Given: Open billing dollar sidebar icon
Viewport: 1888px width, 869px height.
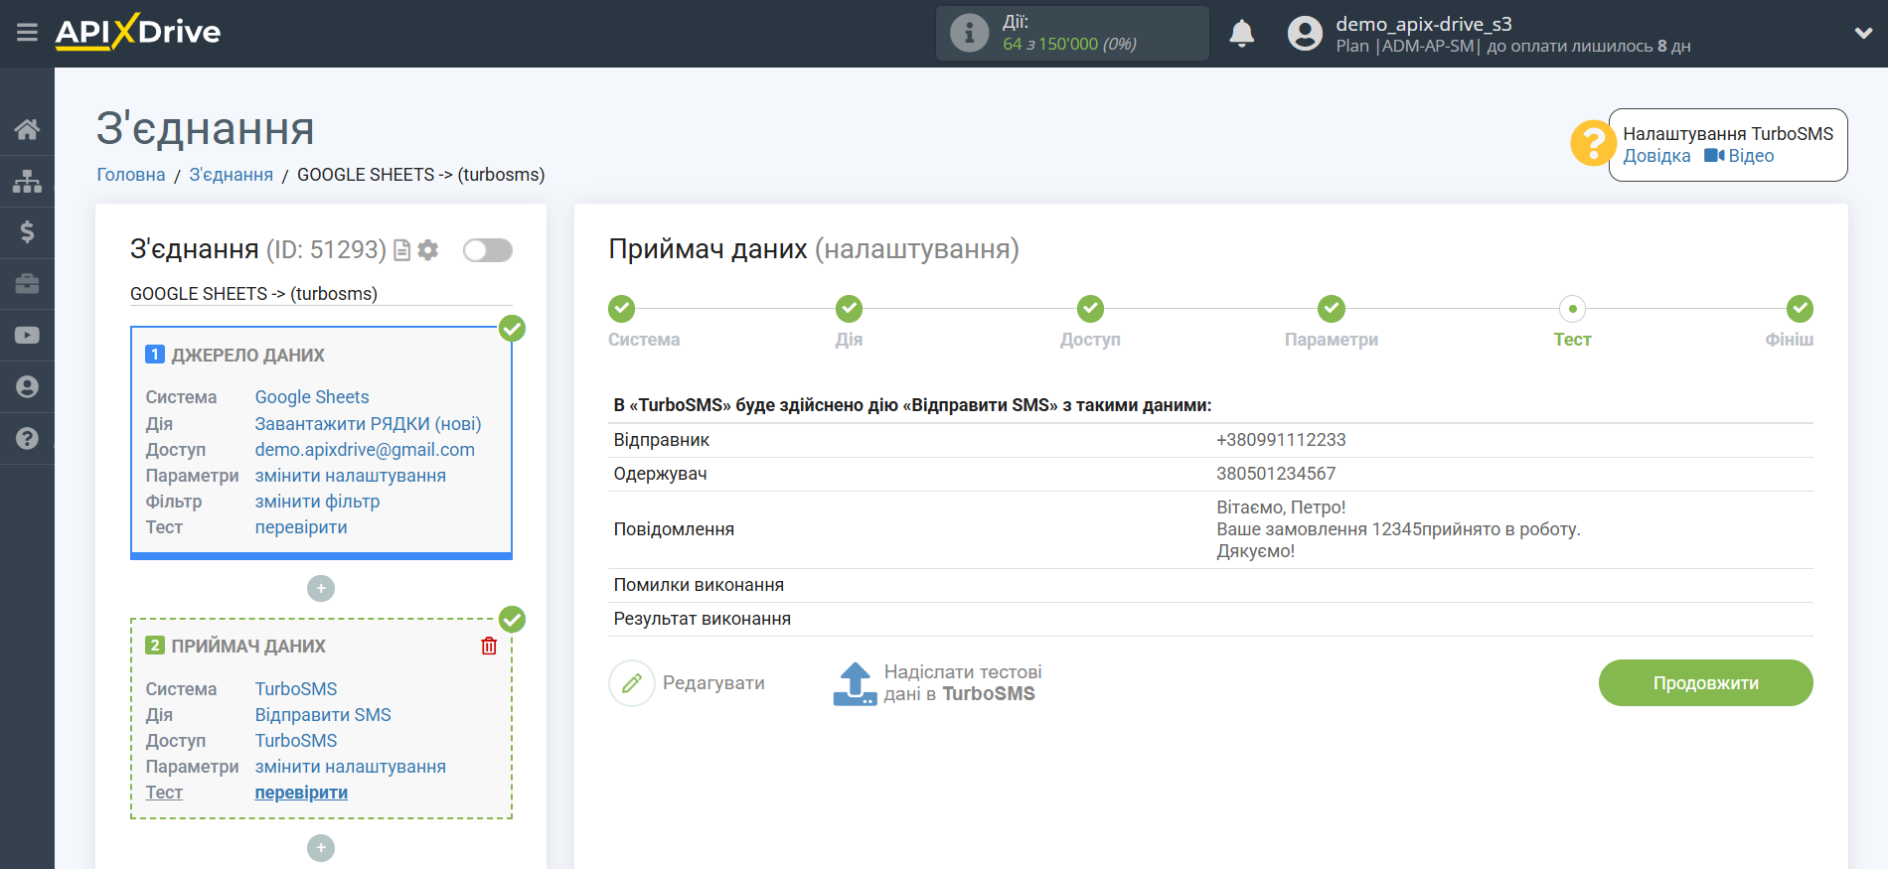Looking at the screenshot, I should [27, 232].
